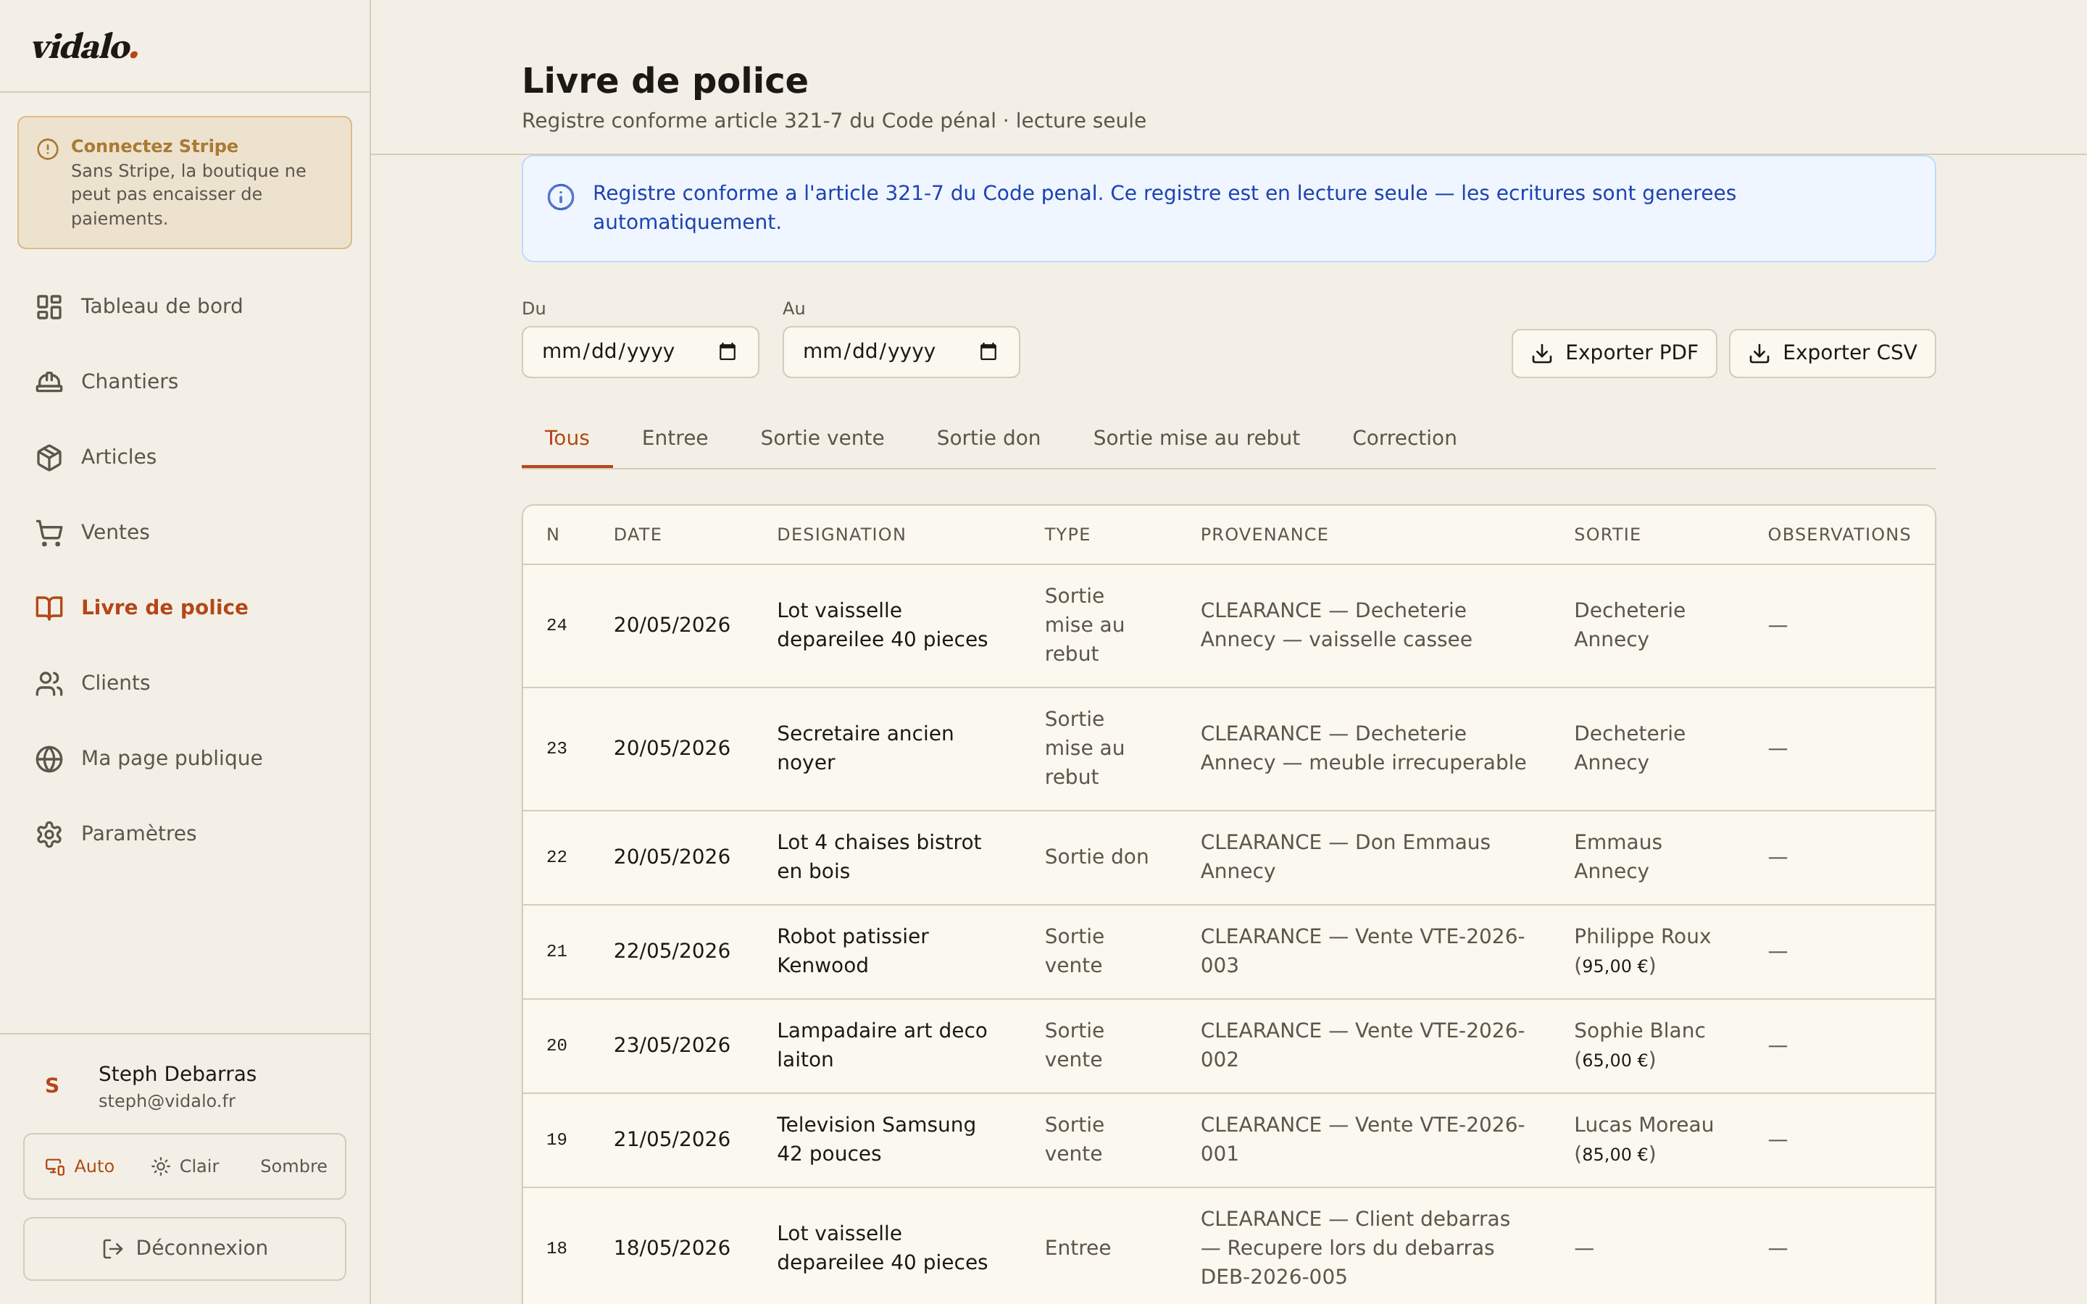Open Tableau de bord in the sidebar

click(x=185, y=306)
